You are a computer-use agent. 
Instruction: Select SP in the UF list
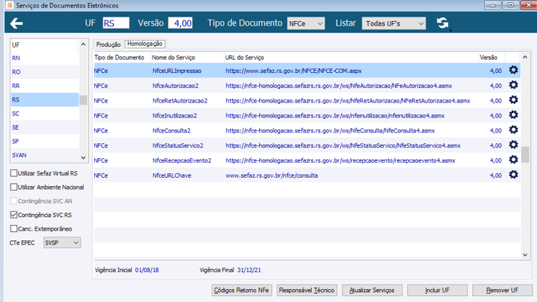45,141
